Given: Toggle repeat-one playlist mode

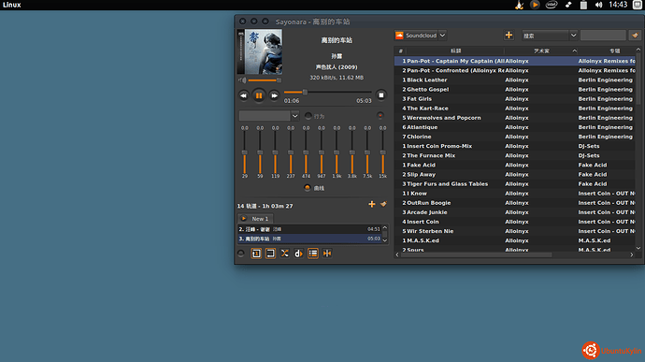Looking at the screenshot, I should pyautogui.click(x=256, y=253).
